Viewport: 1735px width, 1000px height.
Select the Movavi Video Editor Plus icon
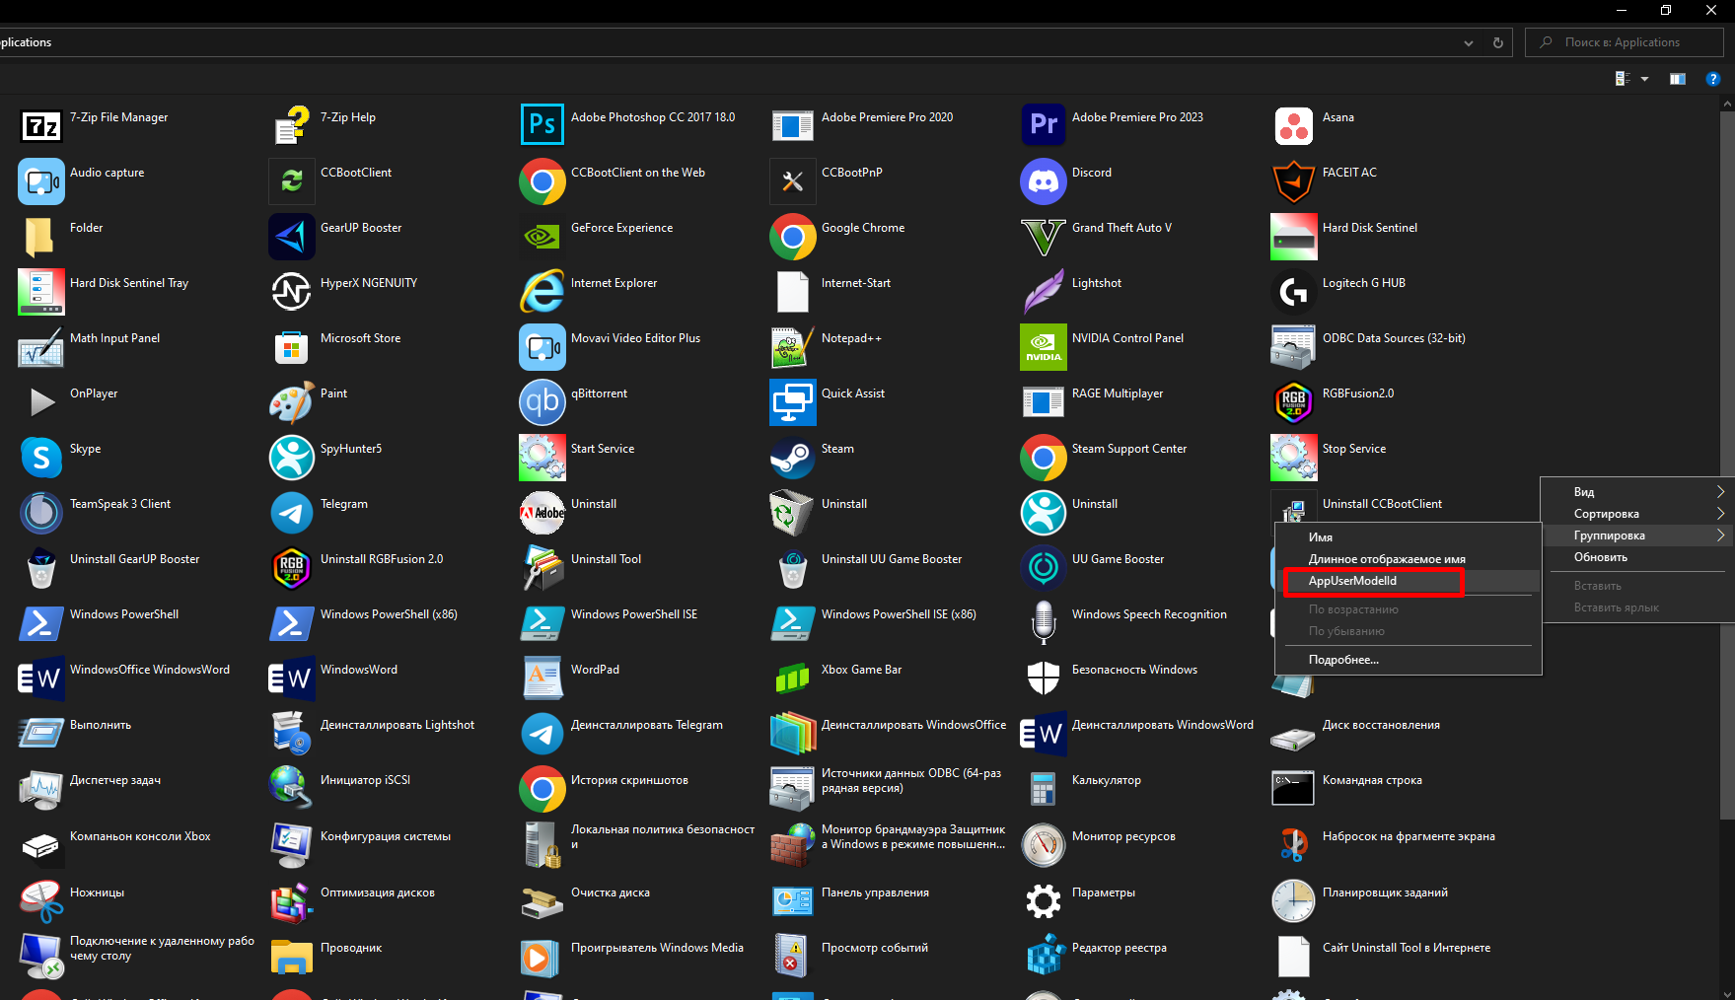pyautogui.click(x=542, y=346)
